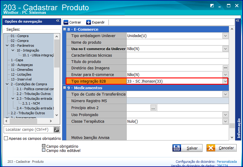Click sections tree horizontal scroll right arrow
This screenshot has height=167, width=243.
pyautogui.click(x=51, y=121)
